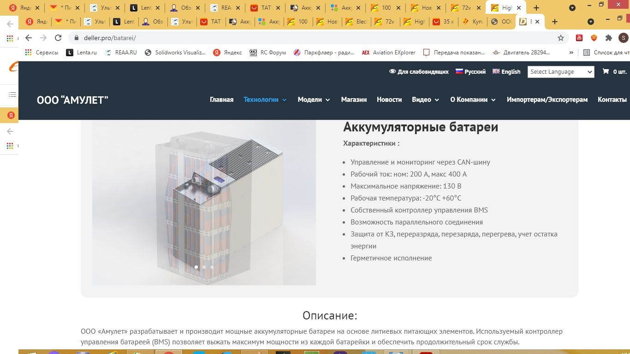Open the Сервисы grid icon on bookmarks bar
The height and width of the screenshot is (354, 630).
pos(29,52)
